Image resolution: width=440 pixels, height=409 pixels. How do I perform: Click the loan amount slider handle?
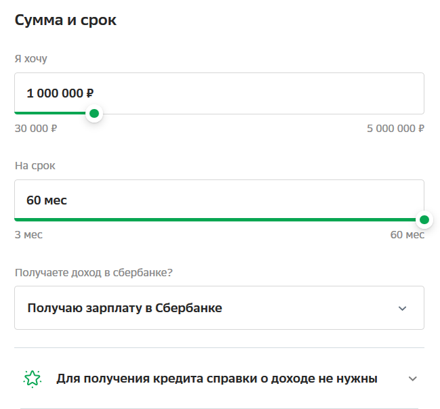[x=94, y=113]
